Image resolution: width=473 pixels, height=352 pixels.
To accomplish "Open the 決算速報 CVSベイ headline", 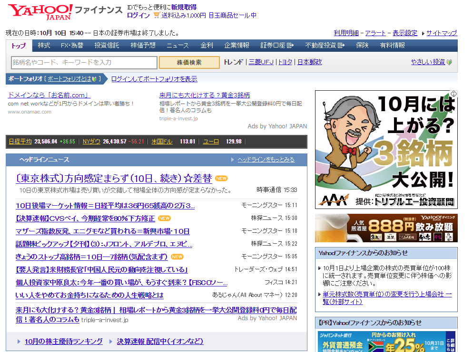I will tap(85, 219).
